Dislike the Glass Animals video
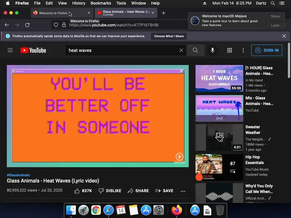The width and height of the screenshot is (291, 218). (x=110, y=191)
